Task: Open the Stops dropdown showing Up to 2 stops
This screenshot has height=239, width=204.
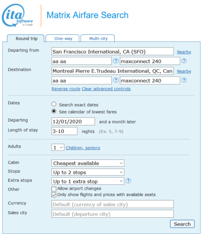Action: pyautogui.click(x=88, y=172)
